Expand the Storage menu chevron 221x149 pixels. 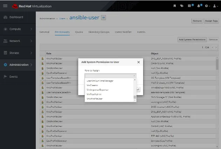[31, 53]
